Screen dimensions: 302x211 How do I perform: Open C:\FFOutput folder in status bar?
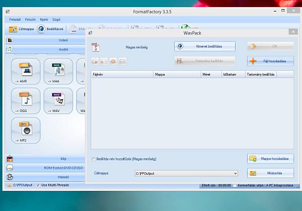20,185
